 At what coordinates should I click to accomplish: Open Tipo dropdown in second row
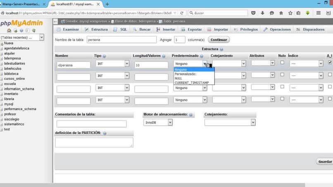pyautogui.click(x=112, y=76)
